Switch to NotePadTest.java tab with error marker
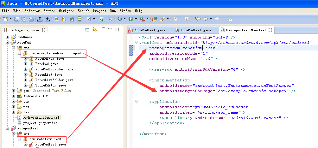Screen dimensions: 318x148 (147, 30)
